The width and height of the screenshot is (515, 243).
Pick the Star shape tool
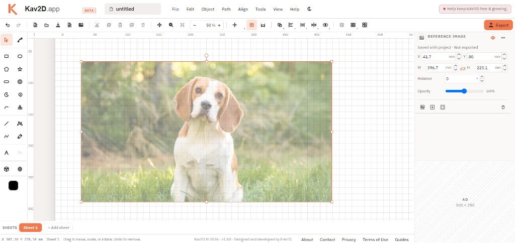20,69
